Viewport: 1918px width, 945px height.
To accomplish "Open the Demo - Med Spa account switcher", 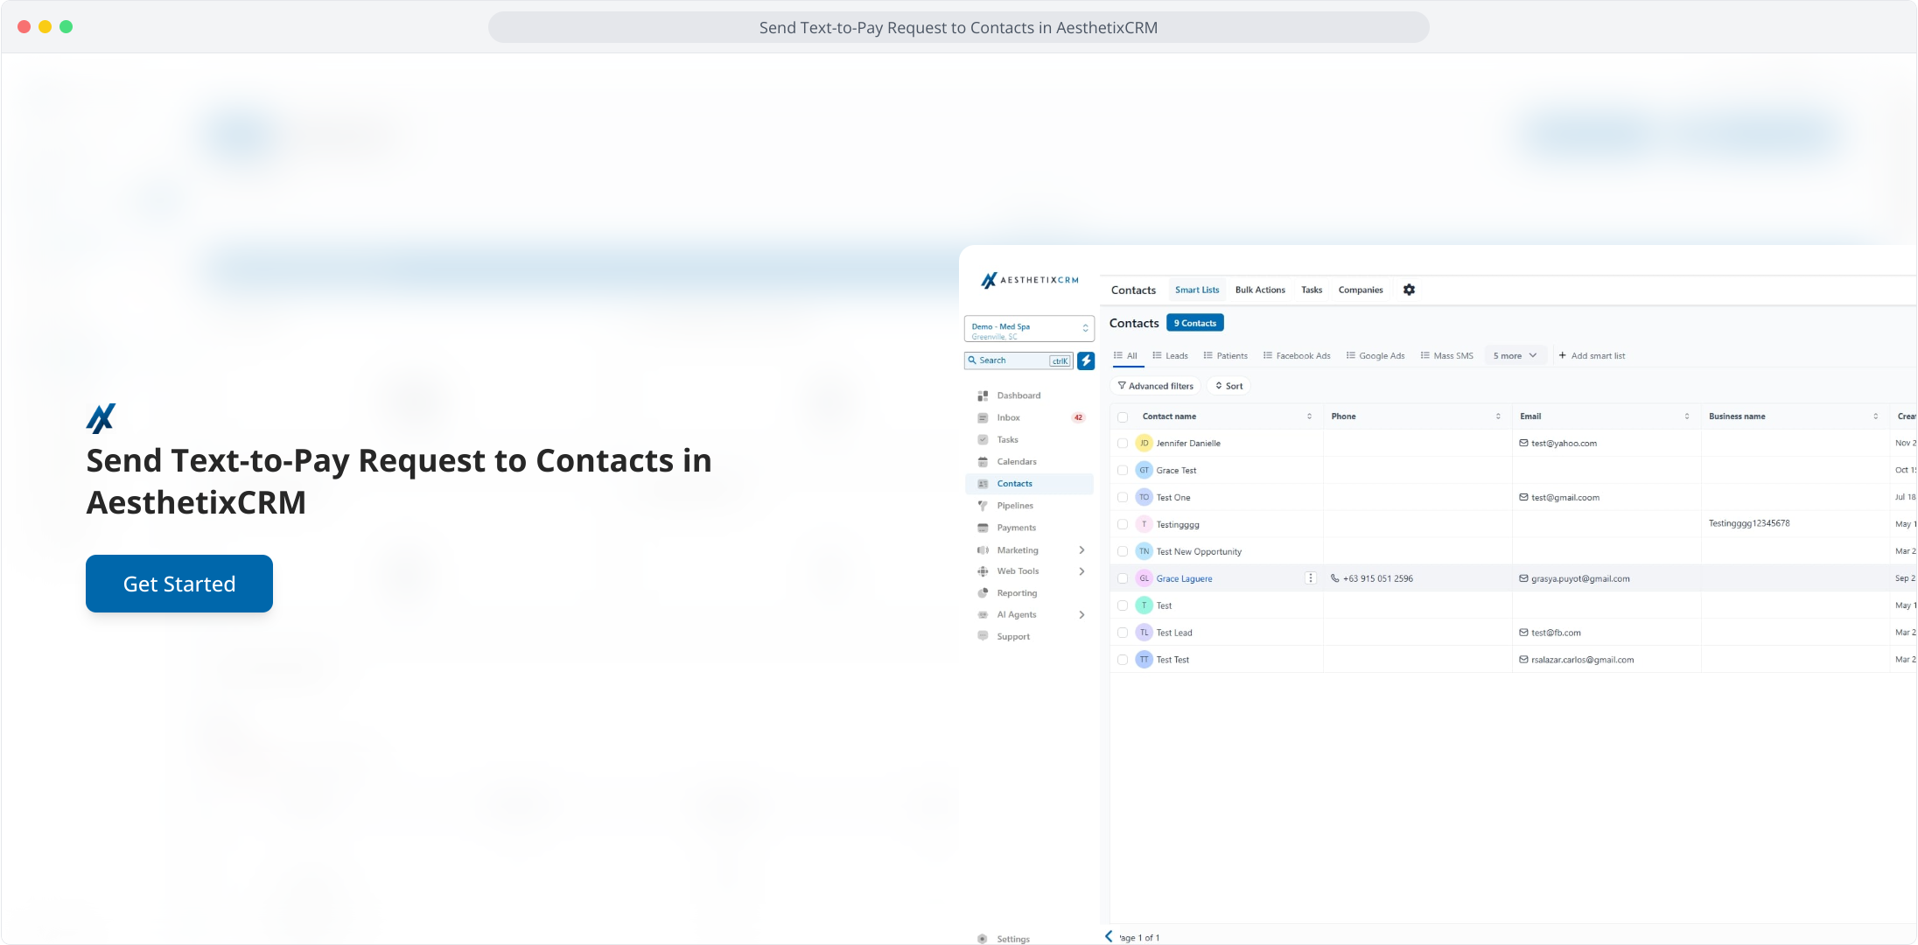I will pyautogui.click(x=1029, y=329).
